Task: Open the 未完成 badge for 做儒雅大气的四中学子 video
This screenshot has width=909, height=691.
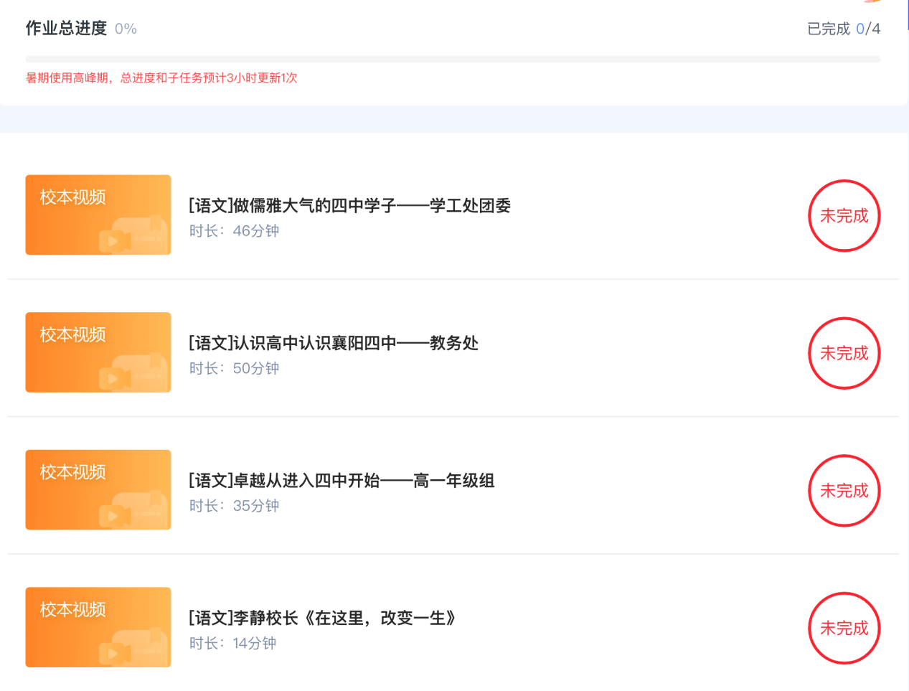Action: pos(844,215)
